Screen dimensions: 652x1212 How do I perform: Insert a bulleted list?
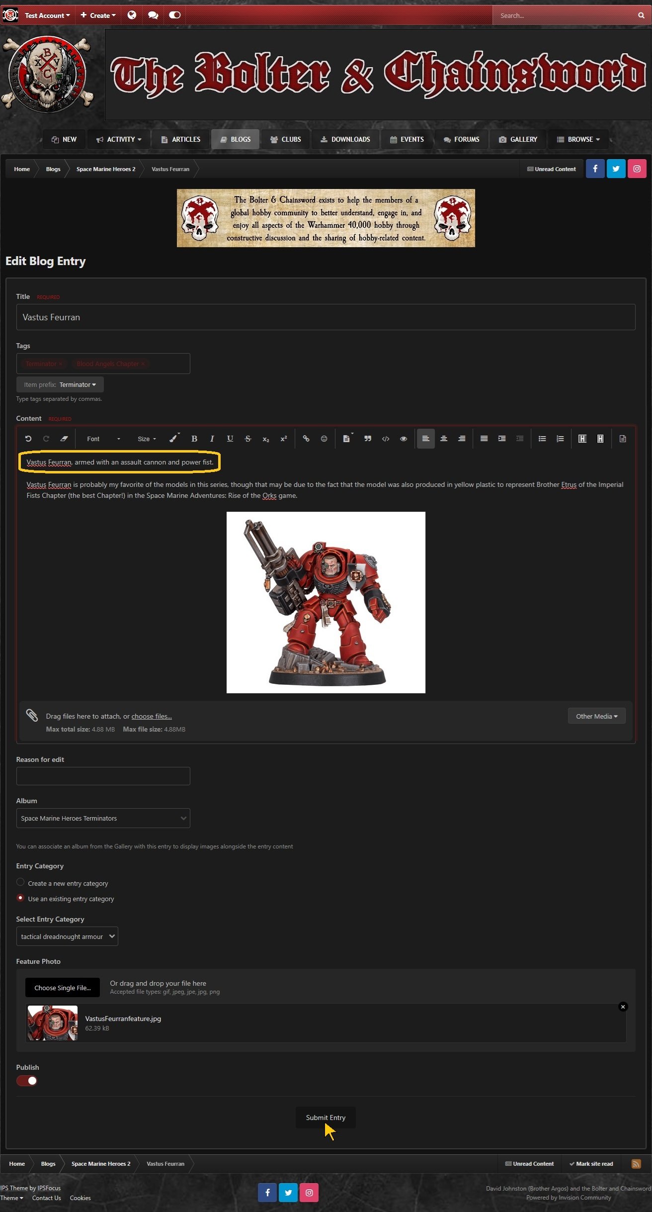(x=542, y=439)
